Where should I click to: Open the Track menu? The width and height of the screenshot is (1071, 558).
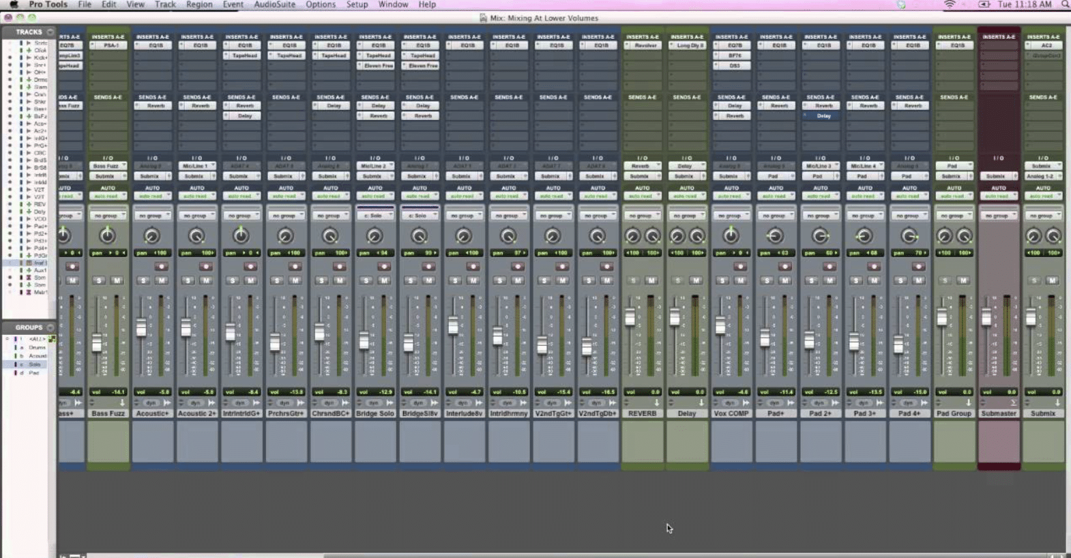pos(165,5)
